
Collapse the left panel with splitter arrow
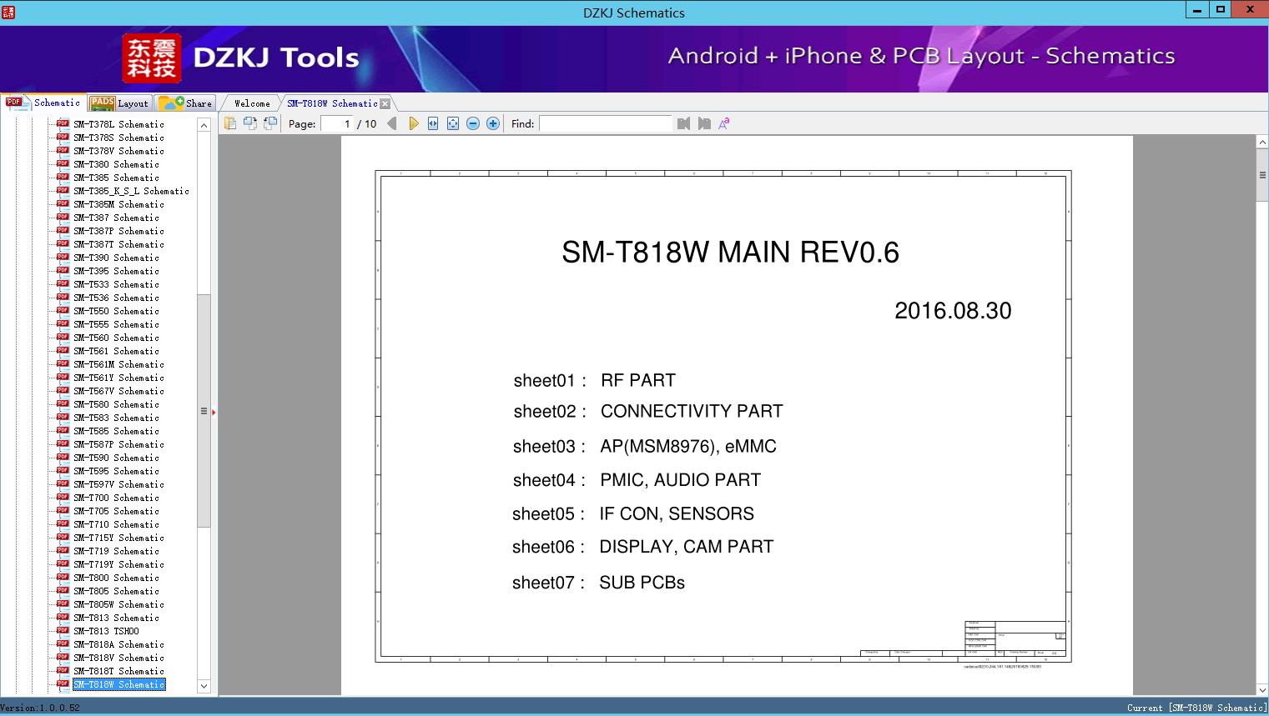(x=214, y=412)
